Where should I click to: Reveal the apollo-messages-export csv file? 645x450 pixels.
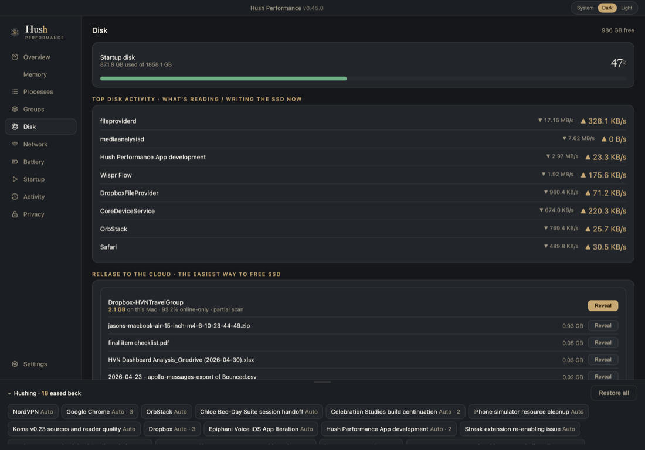tap(603, 376)
